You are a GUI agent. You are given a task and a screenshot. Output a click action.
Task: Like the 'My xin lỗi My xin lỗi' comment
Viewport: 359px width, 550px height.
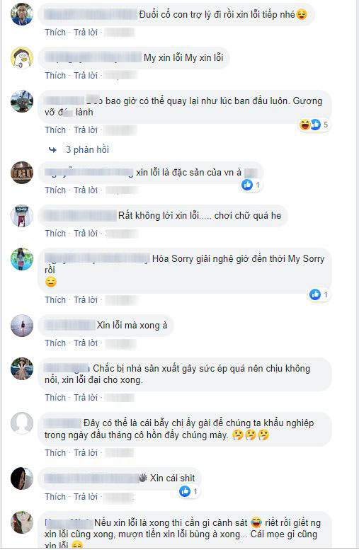(x=55, y=76)
